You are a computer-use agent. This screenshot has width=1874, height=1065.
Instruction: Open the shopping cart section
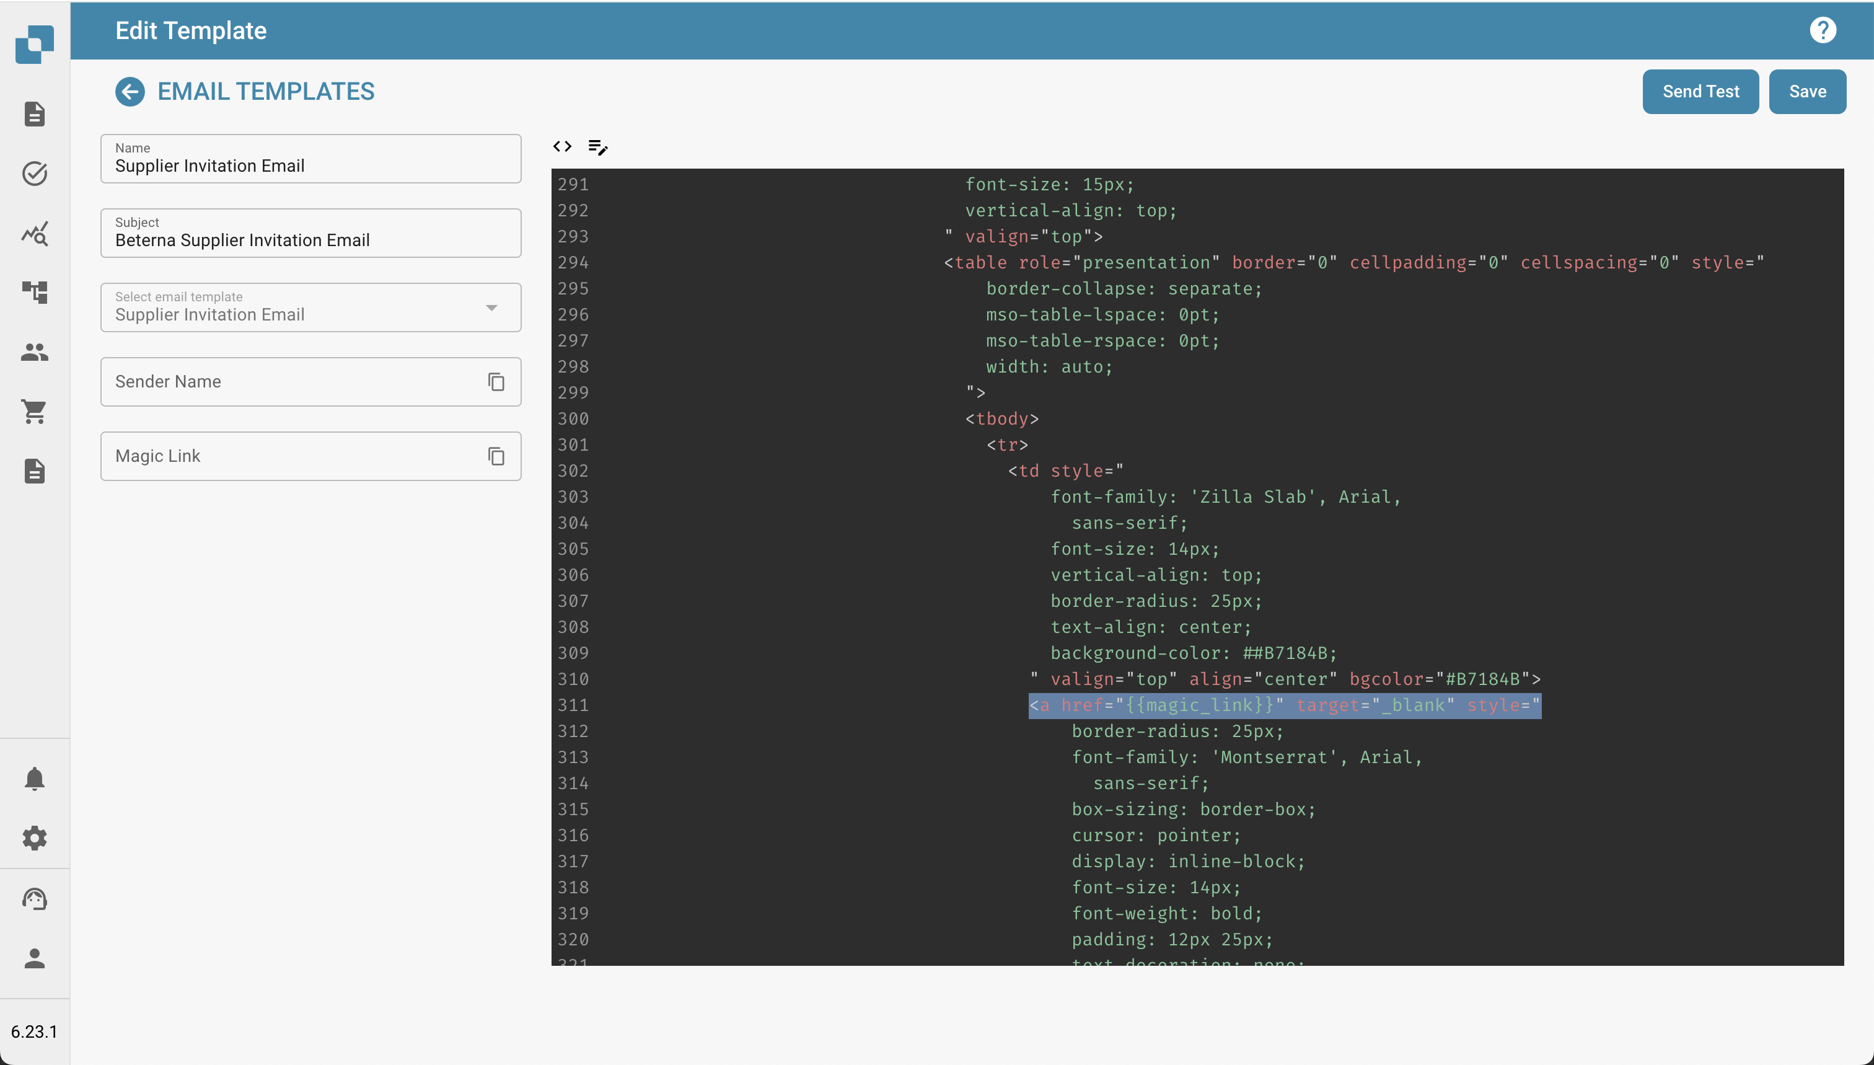34,412
